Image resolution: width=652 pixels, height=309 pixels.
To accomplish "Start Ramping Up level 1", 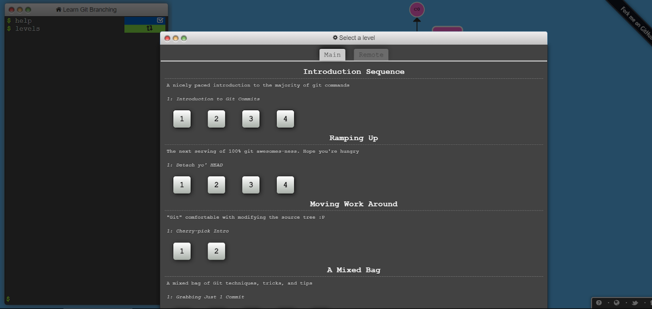I will (182, 185).
